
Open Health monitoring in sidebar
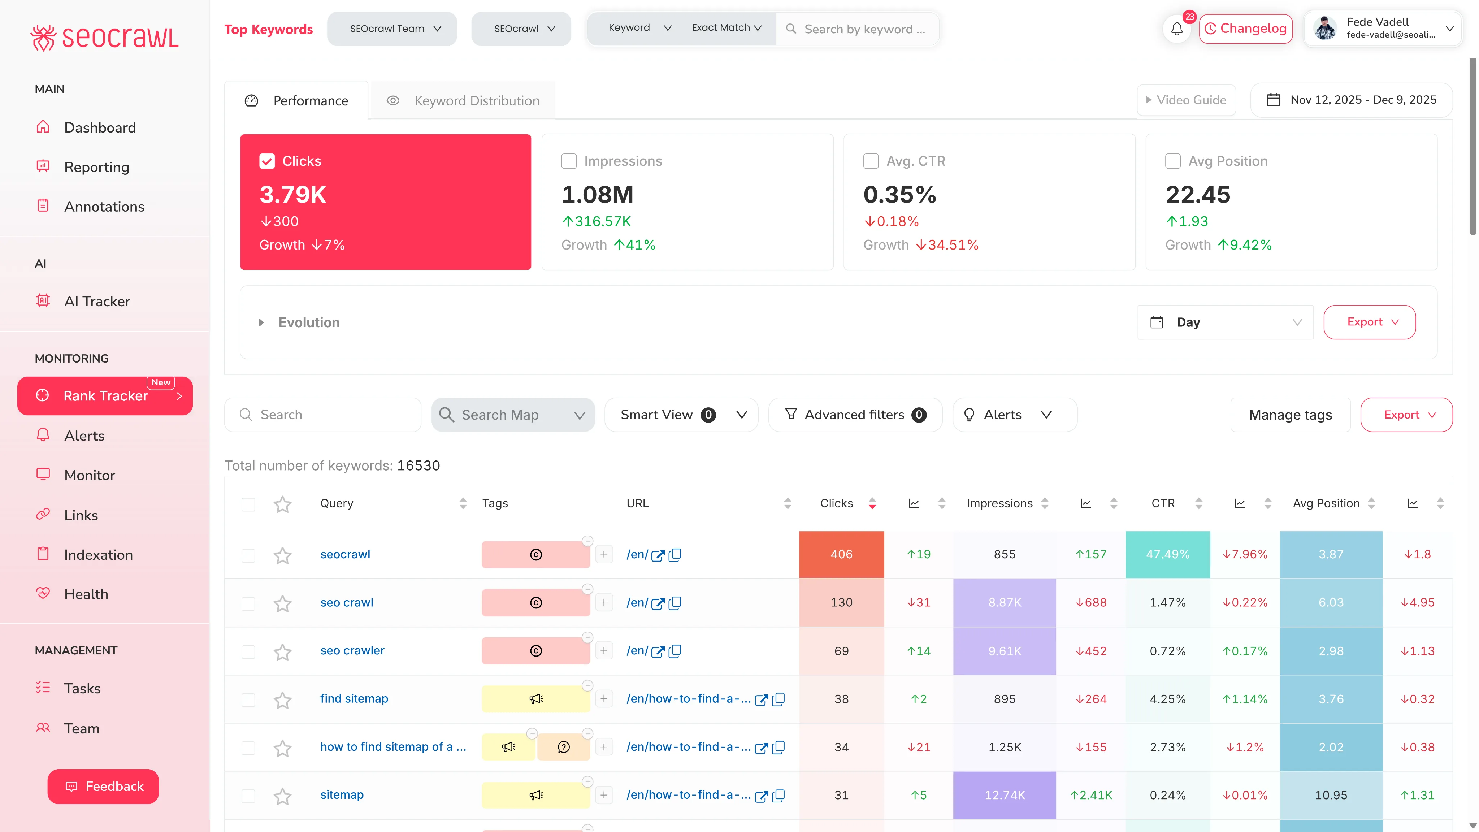pos(86,594)
